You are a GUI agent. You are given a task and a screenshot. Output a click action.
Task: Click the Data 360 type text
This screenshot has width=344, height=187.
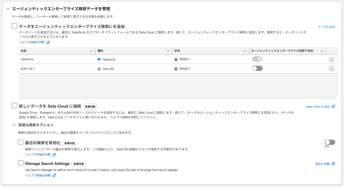click(x=108, y=69)
